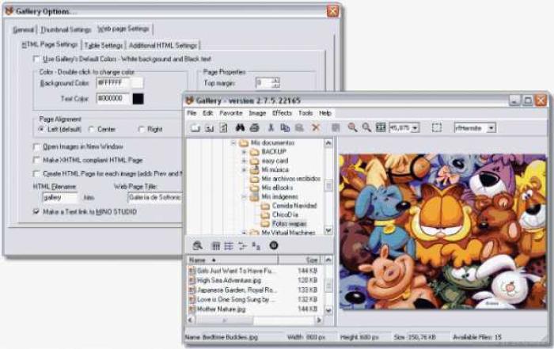This screenshot has width=554, height=349.
Task: Expand the My Virtual Machines node
Action: [244, 233]
